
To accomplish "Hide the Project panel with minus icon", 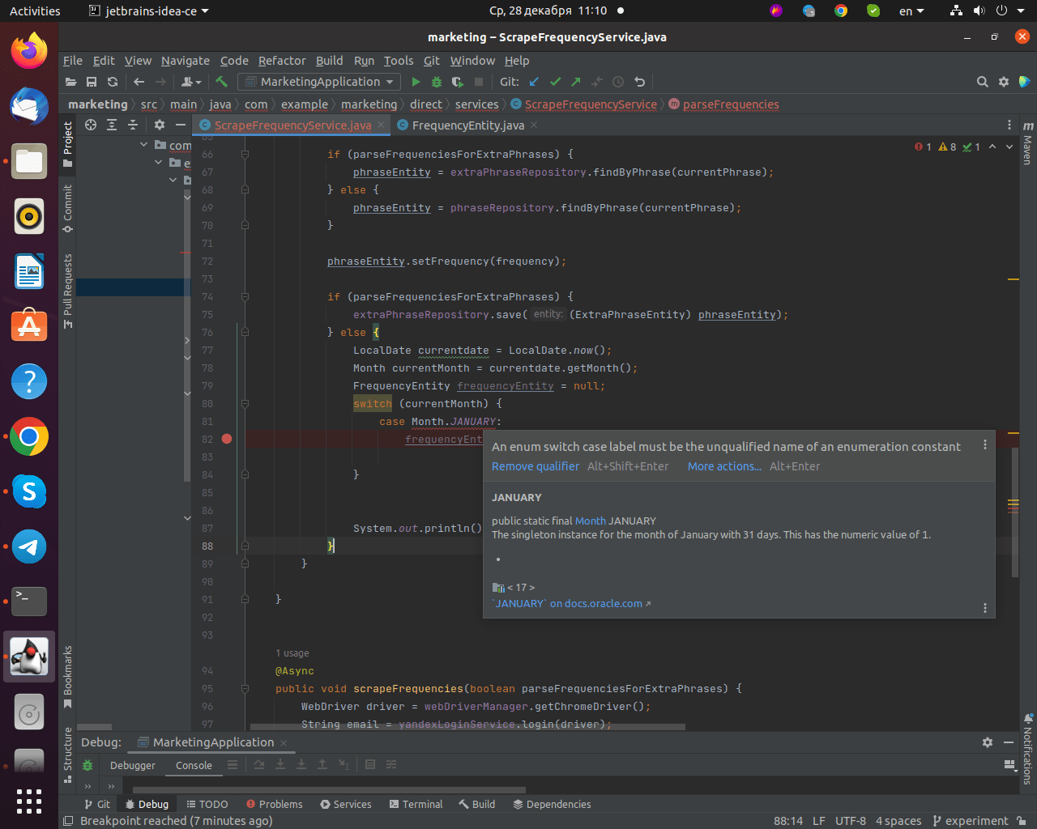I will click(181, 125).
